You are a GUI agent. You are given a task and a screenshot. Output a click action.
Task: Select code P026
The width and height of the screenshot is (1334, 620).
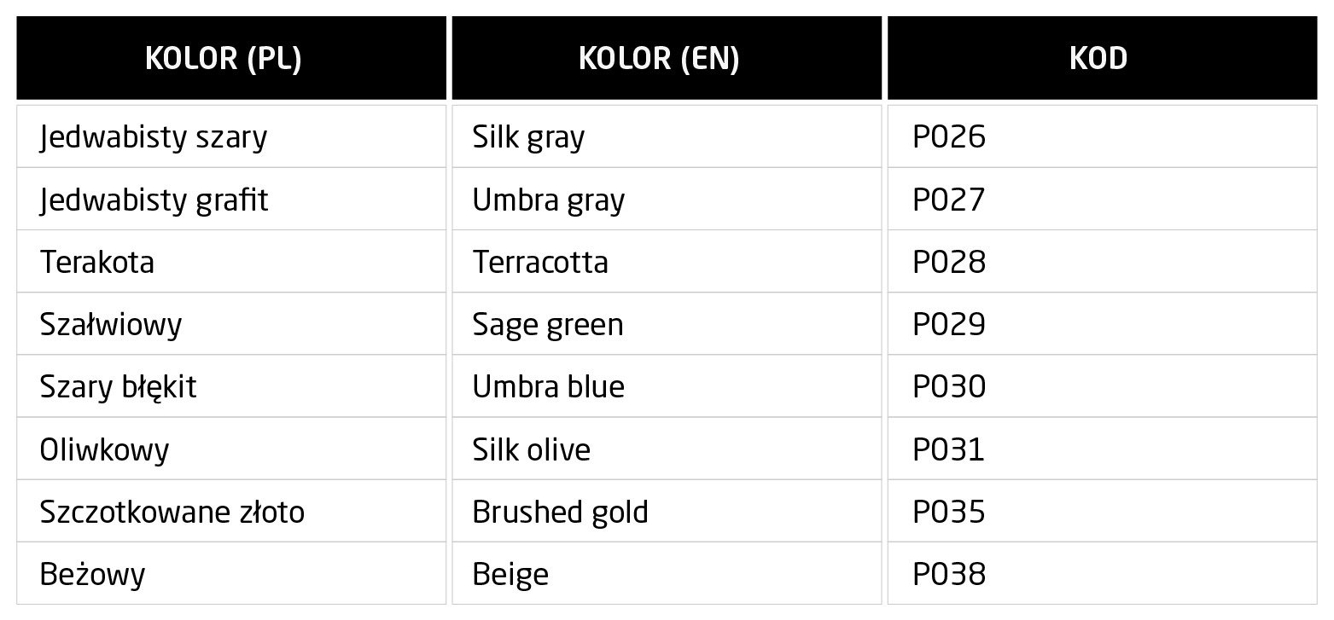tap(949, 137)
